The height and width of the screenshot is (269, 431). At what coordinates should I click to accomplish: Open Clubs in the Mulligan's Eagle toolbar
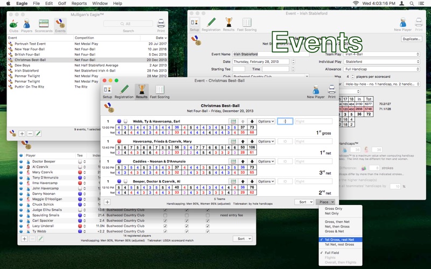pos(13,26)
